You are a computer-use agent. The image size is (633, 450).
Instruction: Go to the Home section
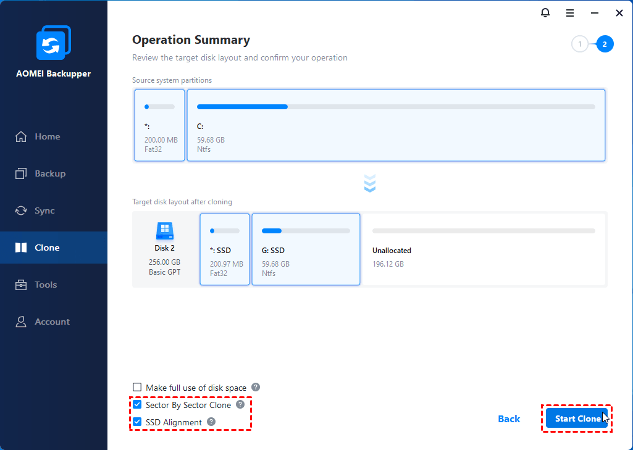(47, 136)
